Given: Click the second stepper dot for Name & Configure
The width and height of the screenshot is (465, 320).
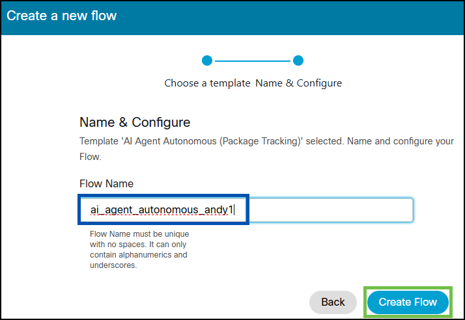Looking at the screenshot, I should click(298, 60).
